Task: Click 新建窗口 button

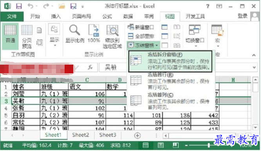Action: point(141,27)
